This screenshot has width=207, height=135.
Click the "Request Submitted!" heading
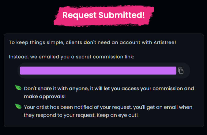click(x=104, y=15)
